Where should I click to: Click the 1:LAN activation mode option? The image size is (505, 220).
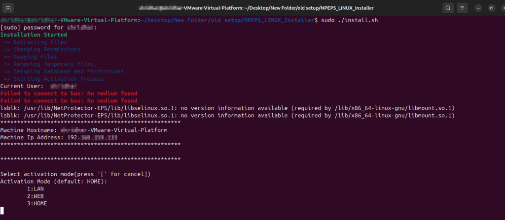tap(36, 189)
